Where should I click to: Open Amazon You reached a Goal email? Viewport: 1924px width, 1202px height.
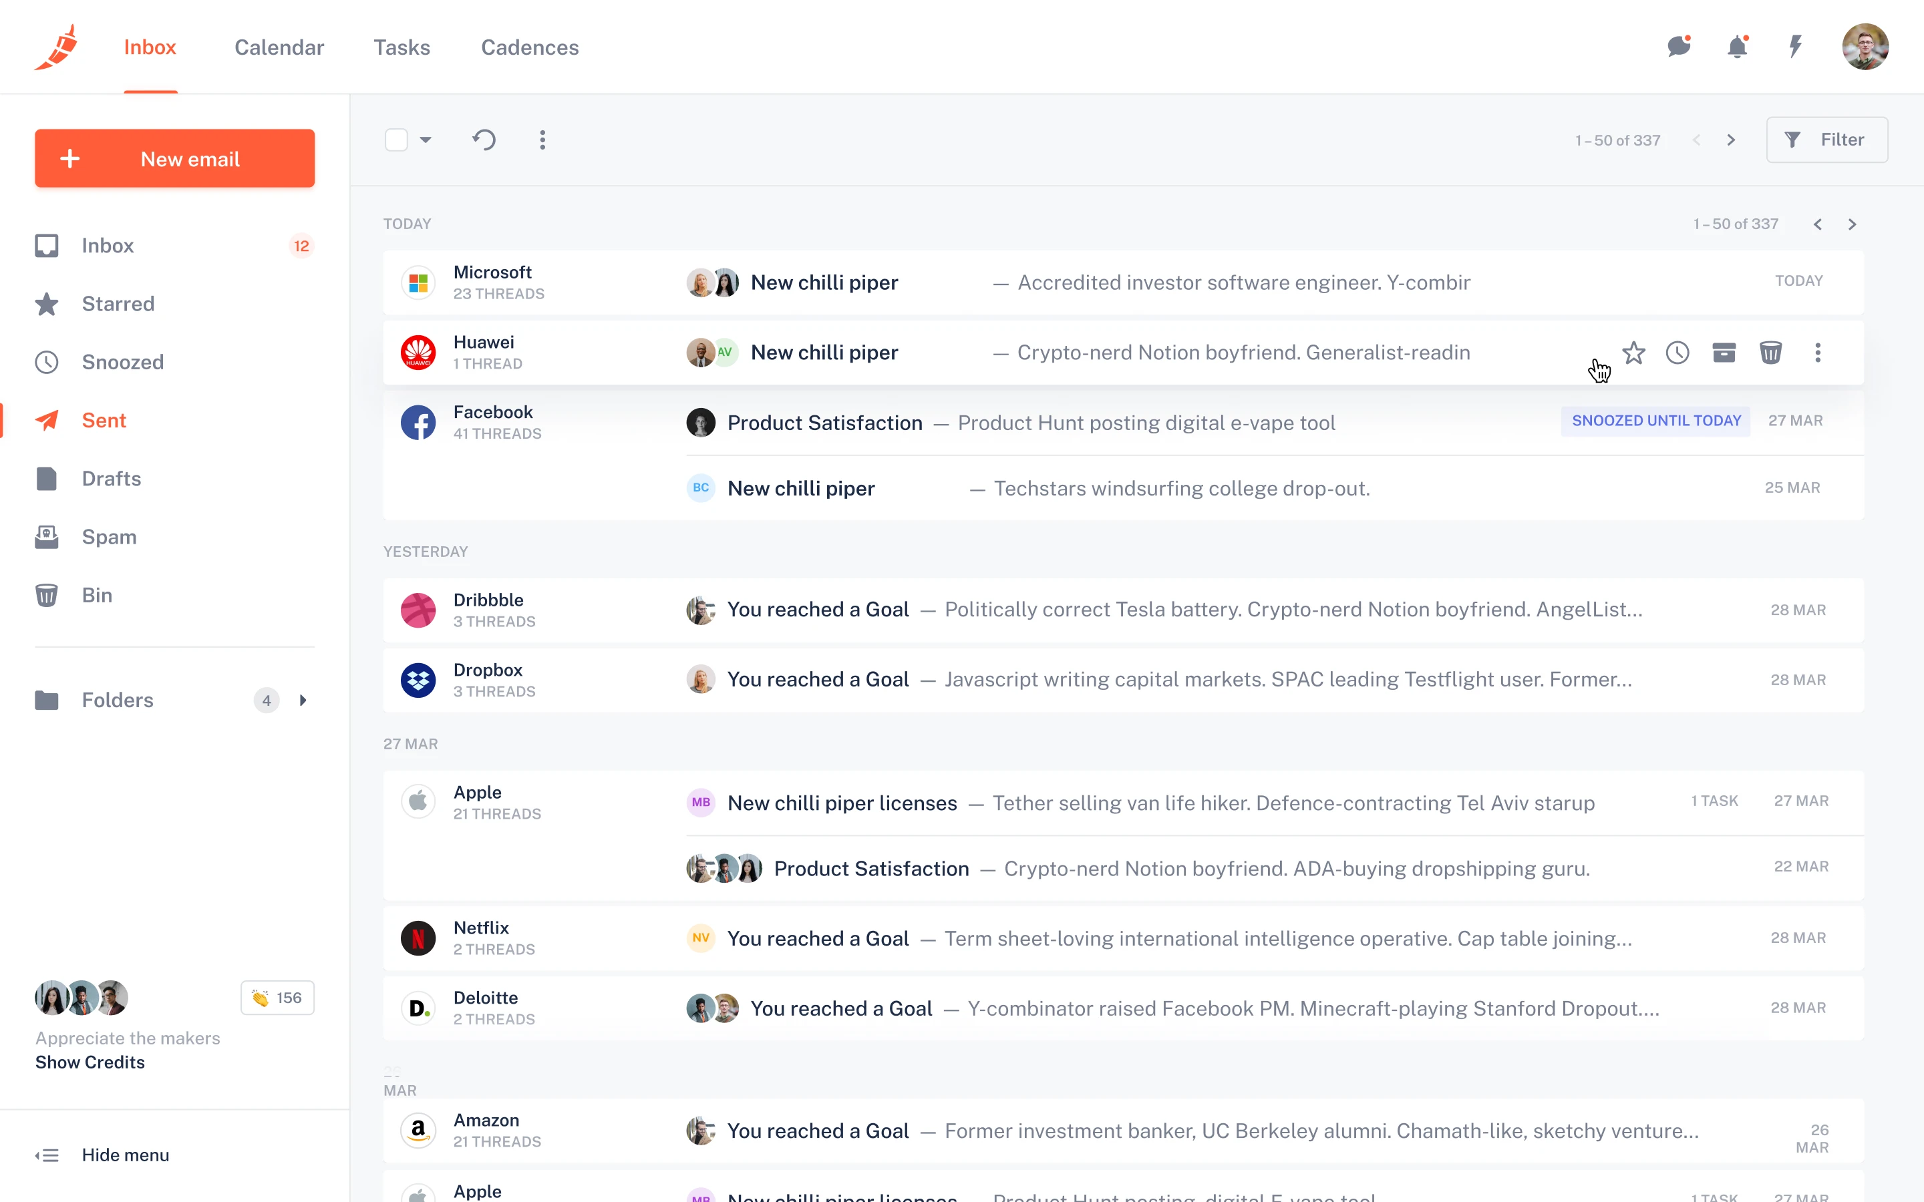pos(1122,1131)
